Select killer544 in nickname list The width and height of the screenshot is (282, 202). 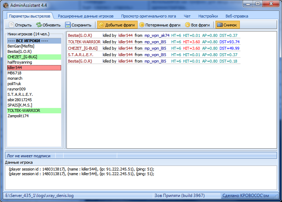coord(34,68)
